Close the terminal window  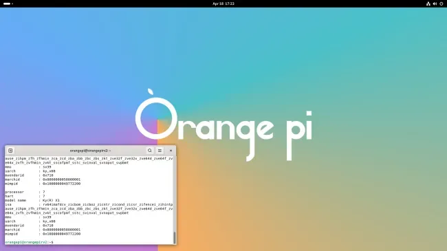pos(171,151)
